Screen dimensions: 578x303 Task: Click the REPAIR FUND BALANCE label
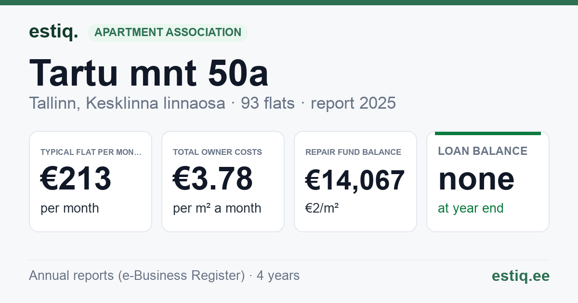pyautogui.click(x=353, y=152)
